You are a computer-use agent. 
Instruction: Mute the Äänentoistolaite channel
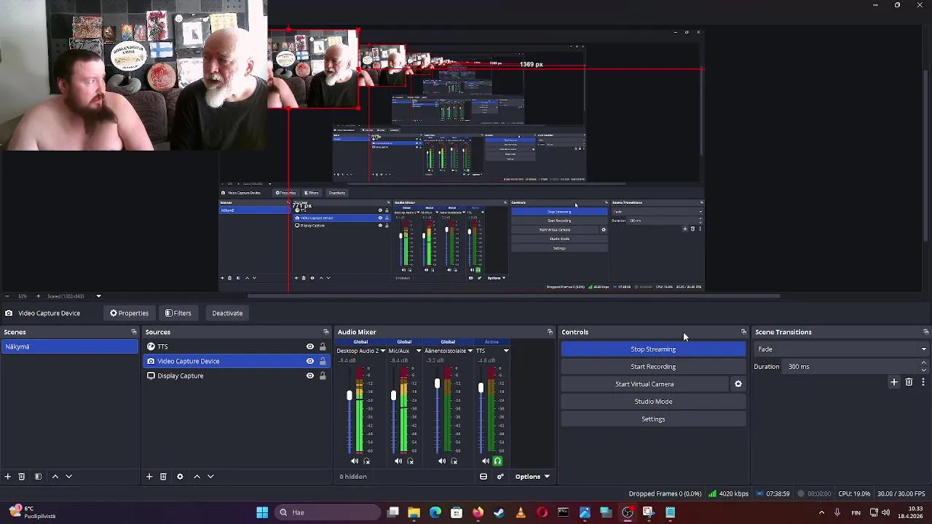tap(442, 461)
